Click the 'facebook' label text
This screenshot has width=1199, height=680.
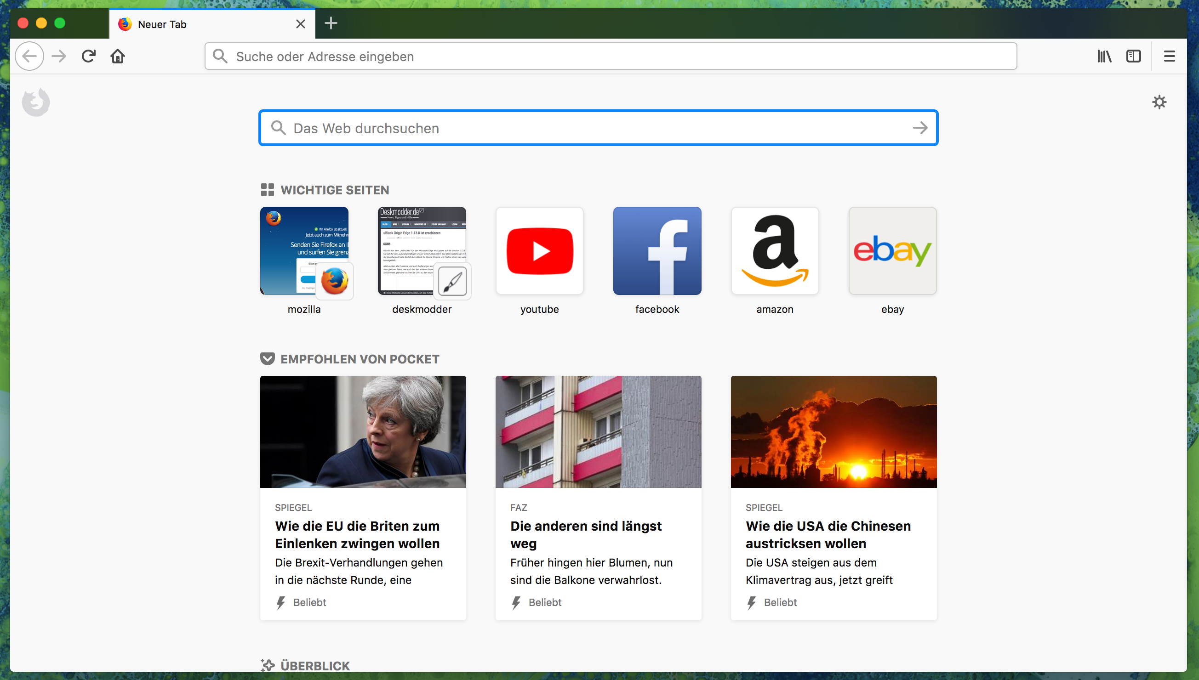(x=657, y=309)
